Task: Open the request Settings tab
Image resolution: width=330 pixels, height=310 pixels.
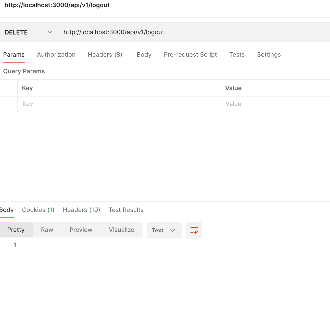Action: click(x=269, y=55)
